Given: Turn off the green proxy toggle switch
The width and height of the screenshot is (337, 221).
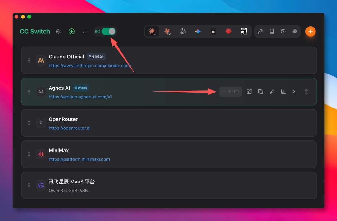Looking at the screenshot, I should (109, 32).
